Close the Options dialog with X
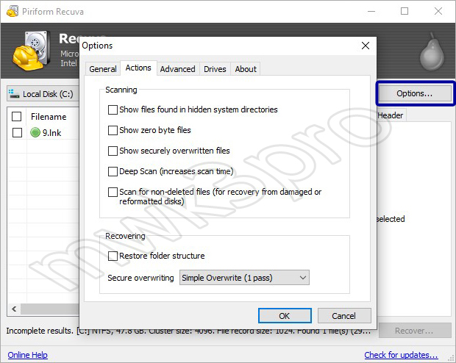 coord(366,46)
